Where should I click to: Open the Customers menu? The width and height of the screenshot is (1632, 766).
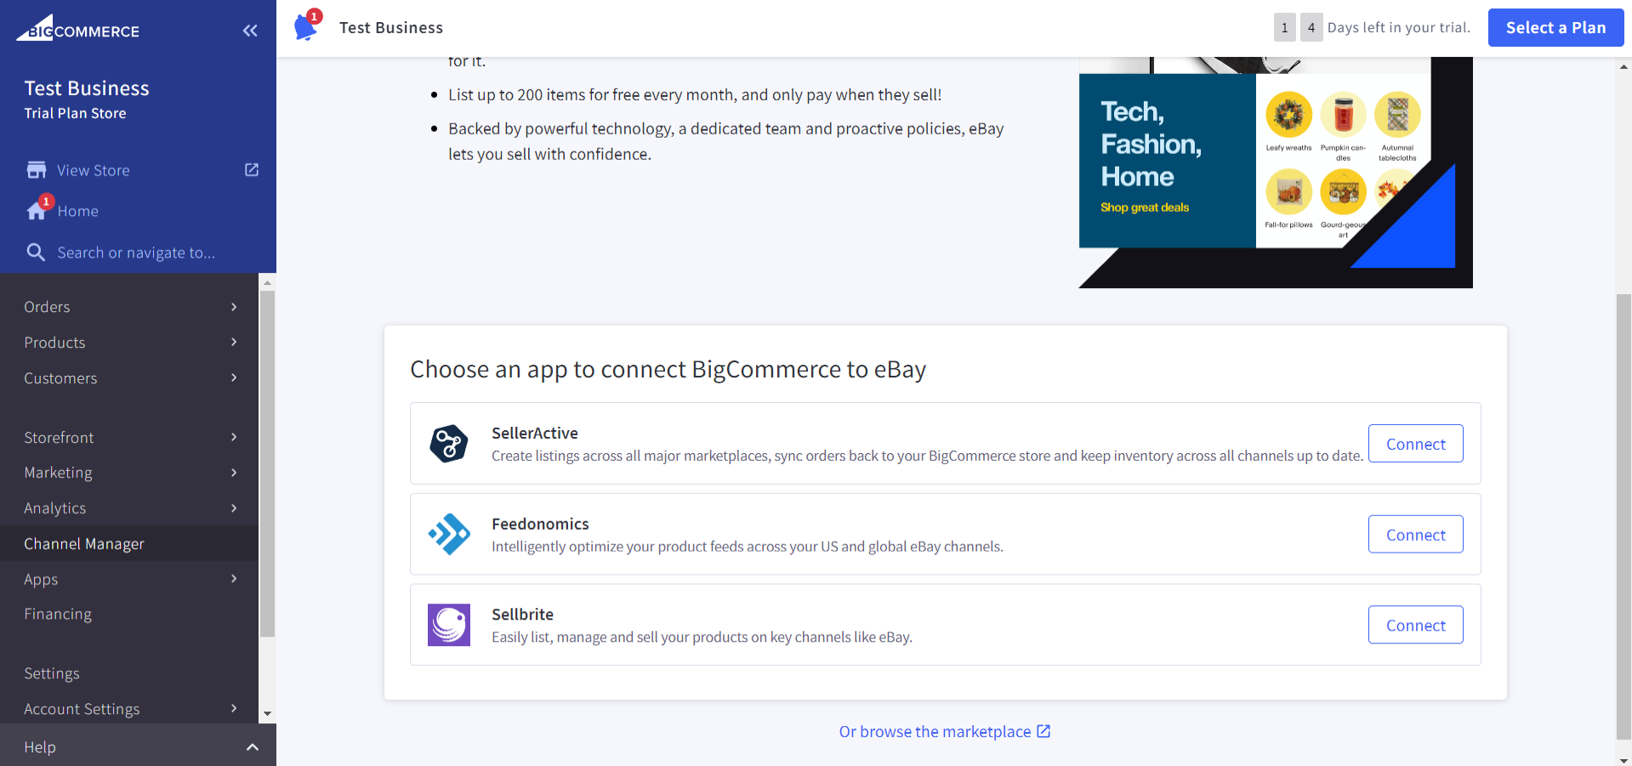pyautogui.click(x=129, y=378)
